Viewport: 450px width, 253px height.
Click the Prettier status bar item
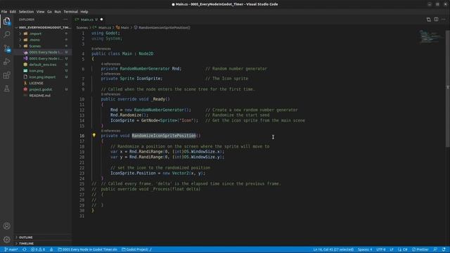(420, 249)
